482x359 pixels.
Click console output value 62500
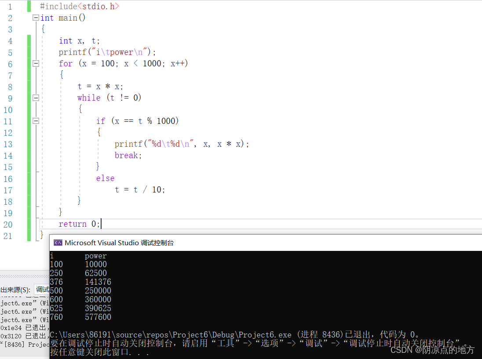click(x=96, y=273)
